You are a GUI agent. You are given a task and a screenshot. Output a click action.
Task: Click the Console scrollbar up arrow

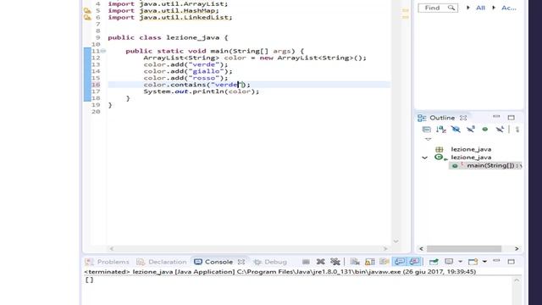click(x=517, y=280)
